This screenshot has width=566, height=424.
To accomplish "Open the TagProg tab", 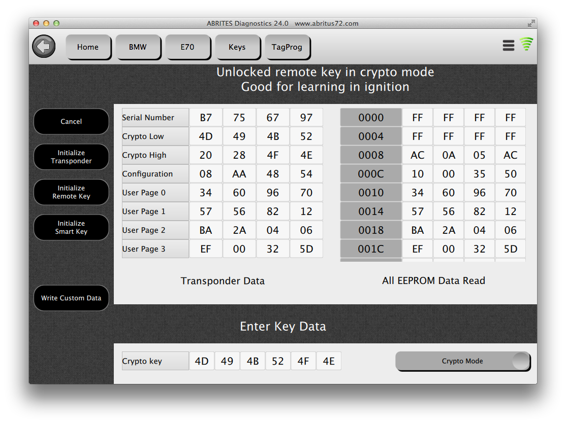I will [x=287, y=47].
